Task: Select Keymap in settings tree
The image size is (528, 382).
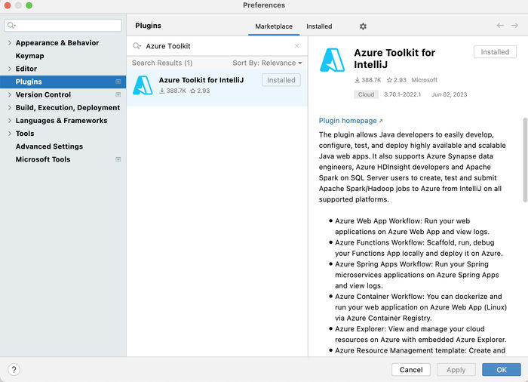Action: (x=29, y=56)
